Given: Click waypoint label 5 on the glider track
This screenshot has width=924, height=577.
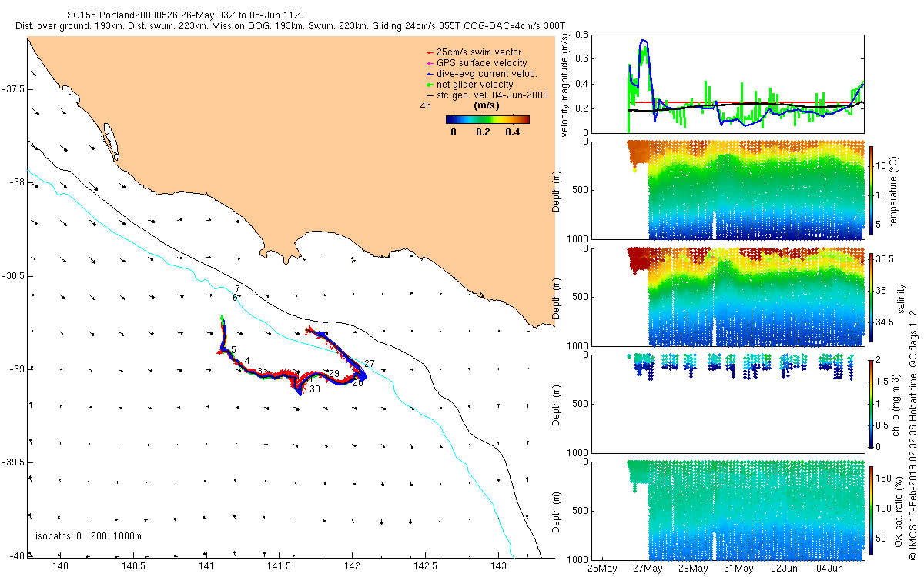Looking at the screenshot, I should [233, 350].
